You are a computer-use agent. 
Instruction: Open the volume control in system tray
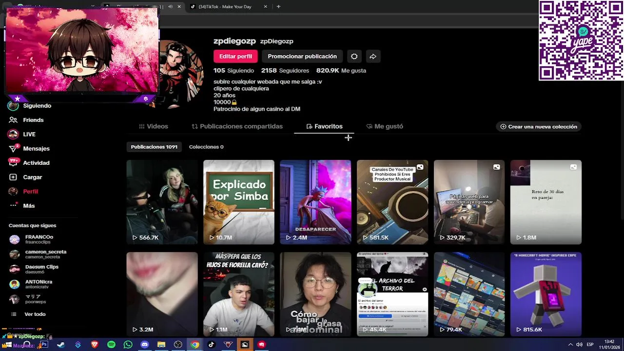click(x=579, y=345)
